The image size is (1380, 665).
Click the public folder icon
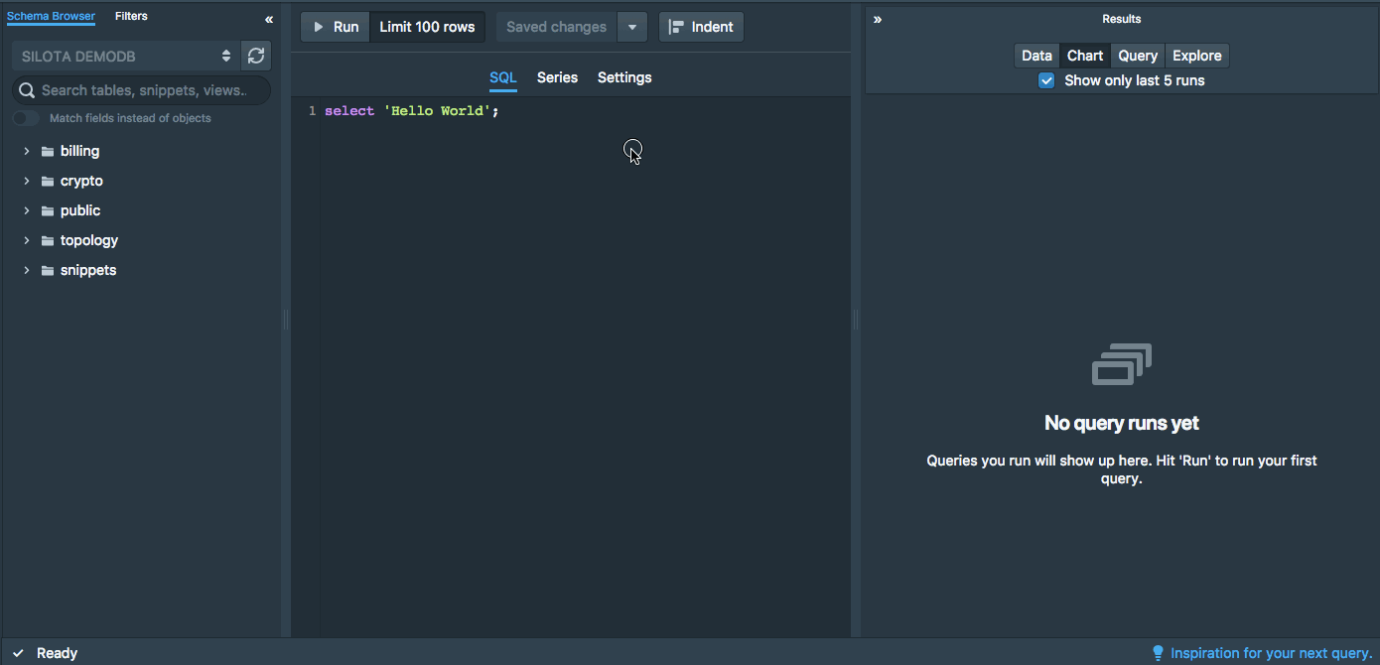tap(48, 211)
